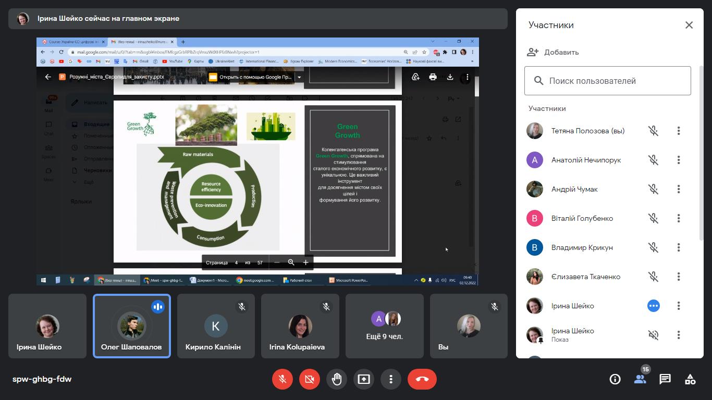The width and height of the screenshot is (712, 400).
Task: Open the activities panel
Action: (690, 379)
